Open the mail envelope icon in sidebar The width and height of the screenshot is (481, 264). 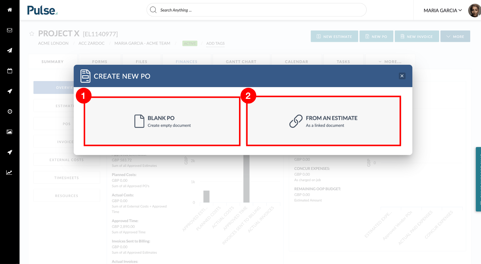(10, 30)
